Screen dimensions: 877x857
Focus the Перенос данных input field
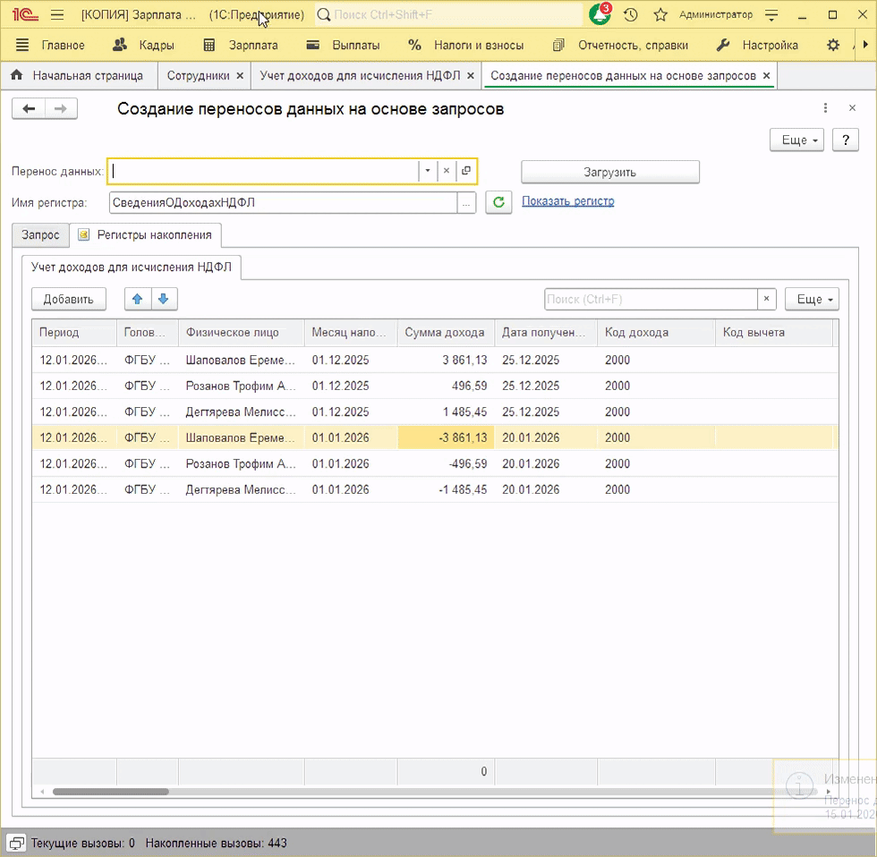click(264, 171)
